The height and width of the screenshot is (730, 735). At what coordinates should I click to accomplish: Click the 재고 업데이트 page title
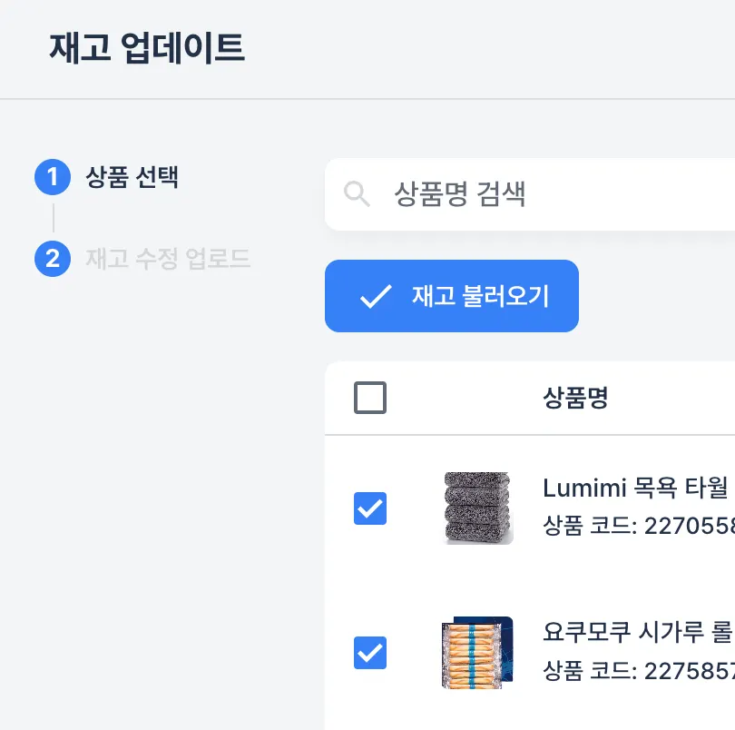tap(147, 48)
